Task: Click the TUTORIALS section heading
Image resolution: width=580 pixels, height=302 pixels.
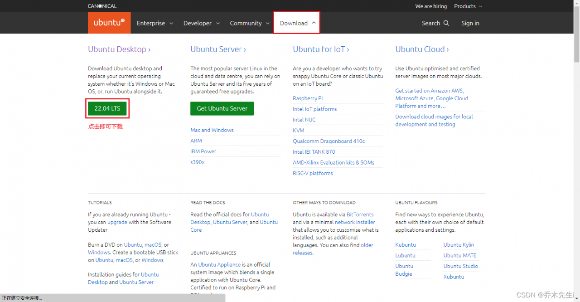Action: tap(100, 203)
